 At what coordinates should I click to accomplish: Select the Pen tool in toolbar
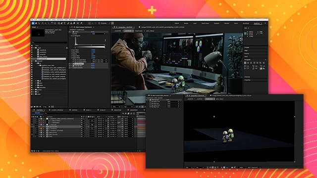[x=61, y=23]
